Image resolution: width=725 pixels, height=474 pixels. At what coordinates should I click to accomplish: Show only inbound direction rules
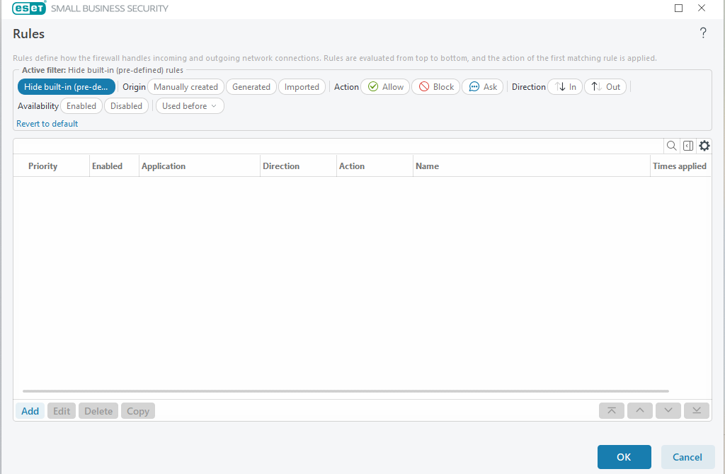tap(565, 87)
